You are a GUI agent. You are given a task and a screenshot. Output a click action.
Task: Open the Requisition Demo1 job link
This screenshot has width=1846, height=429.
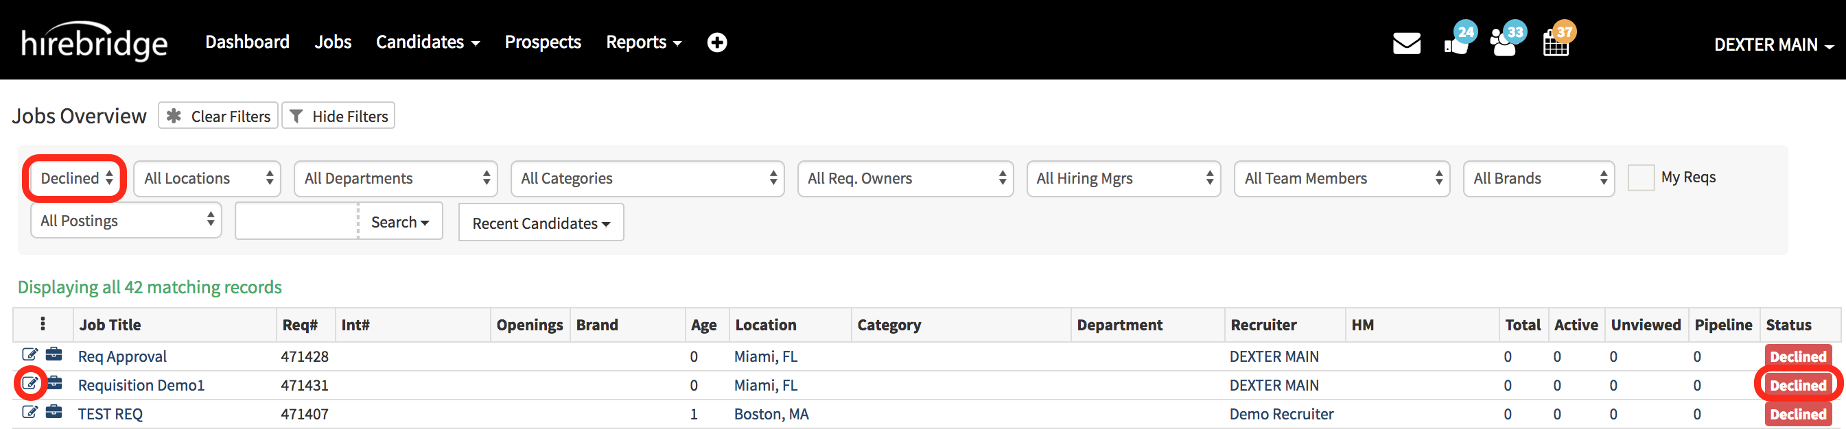point(141,385)
